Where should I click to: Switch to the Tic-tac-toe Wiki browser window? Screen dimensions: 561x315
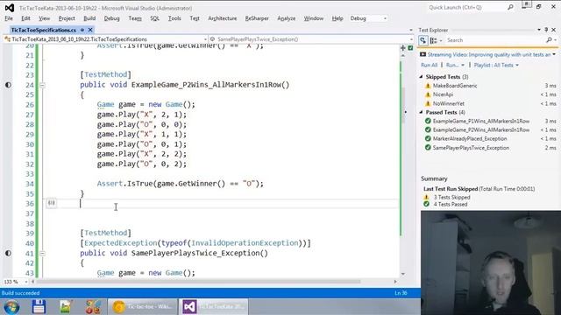(x=142, y=307)
